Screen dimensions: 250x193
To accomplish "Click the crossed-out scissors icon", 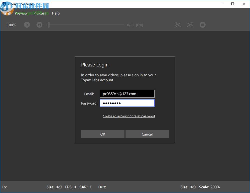I will [190, 25].
